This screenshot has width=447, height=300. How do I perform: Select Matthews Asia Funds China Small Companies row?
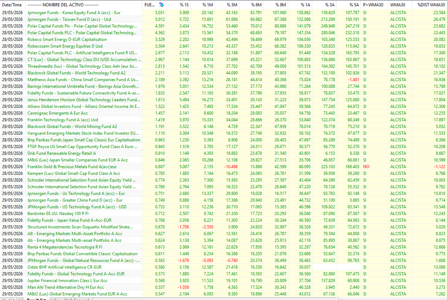[224, 79]
